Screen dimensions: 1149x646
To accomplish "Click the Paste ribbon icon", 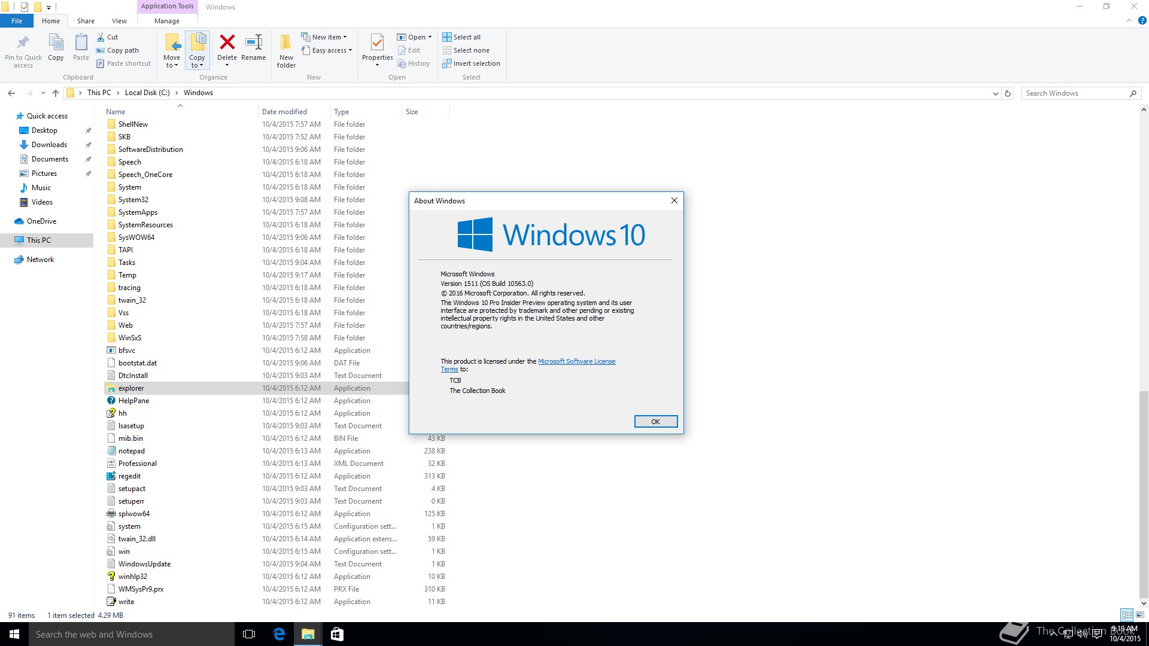I will click(81, 42).
